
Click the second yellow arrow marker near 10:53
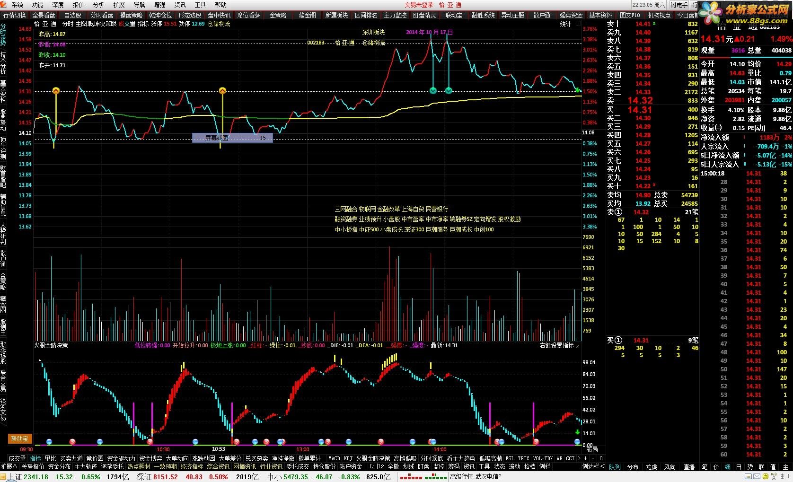(x=222, y=90)
